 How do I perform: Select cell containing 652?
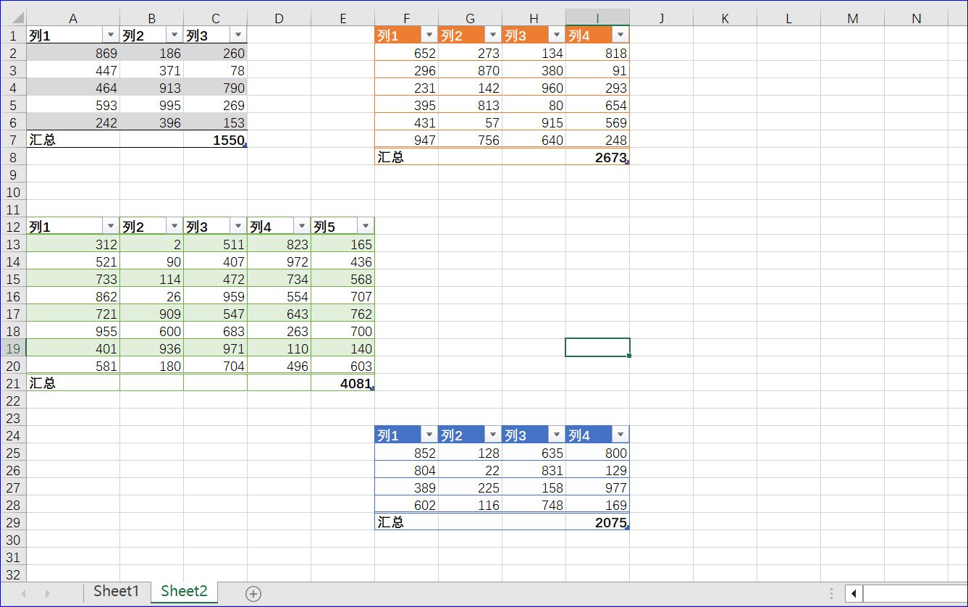click(406, 53)
